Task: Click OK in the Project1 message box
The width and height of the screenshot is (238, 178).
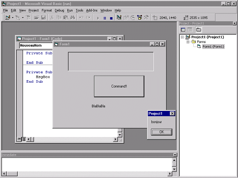Action: click(x=162, y=132)
